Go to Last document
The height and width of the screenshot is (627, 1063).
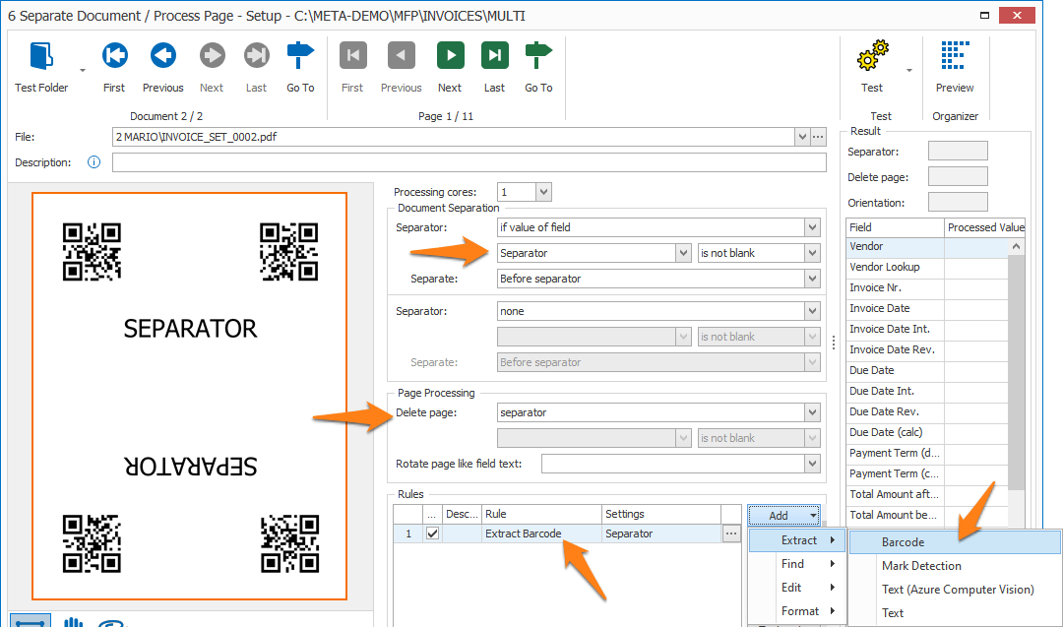[x=256, y=55]
